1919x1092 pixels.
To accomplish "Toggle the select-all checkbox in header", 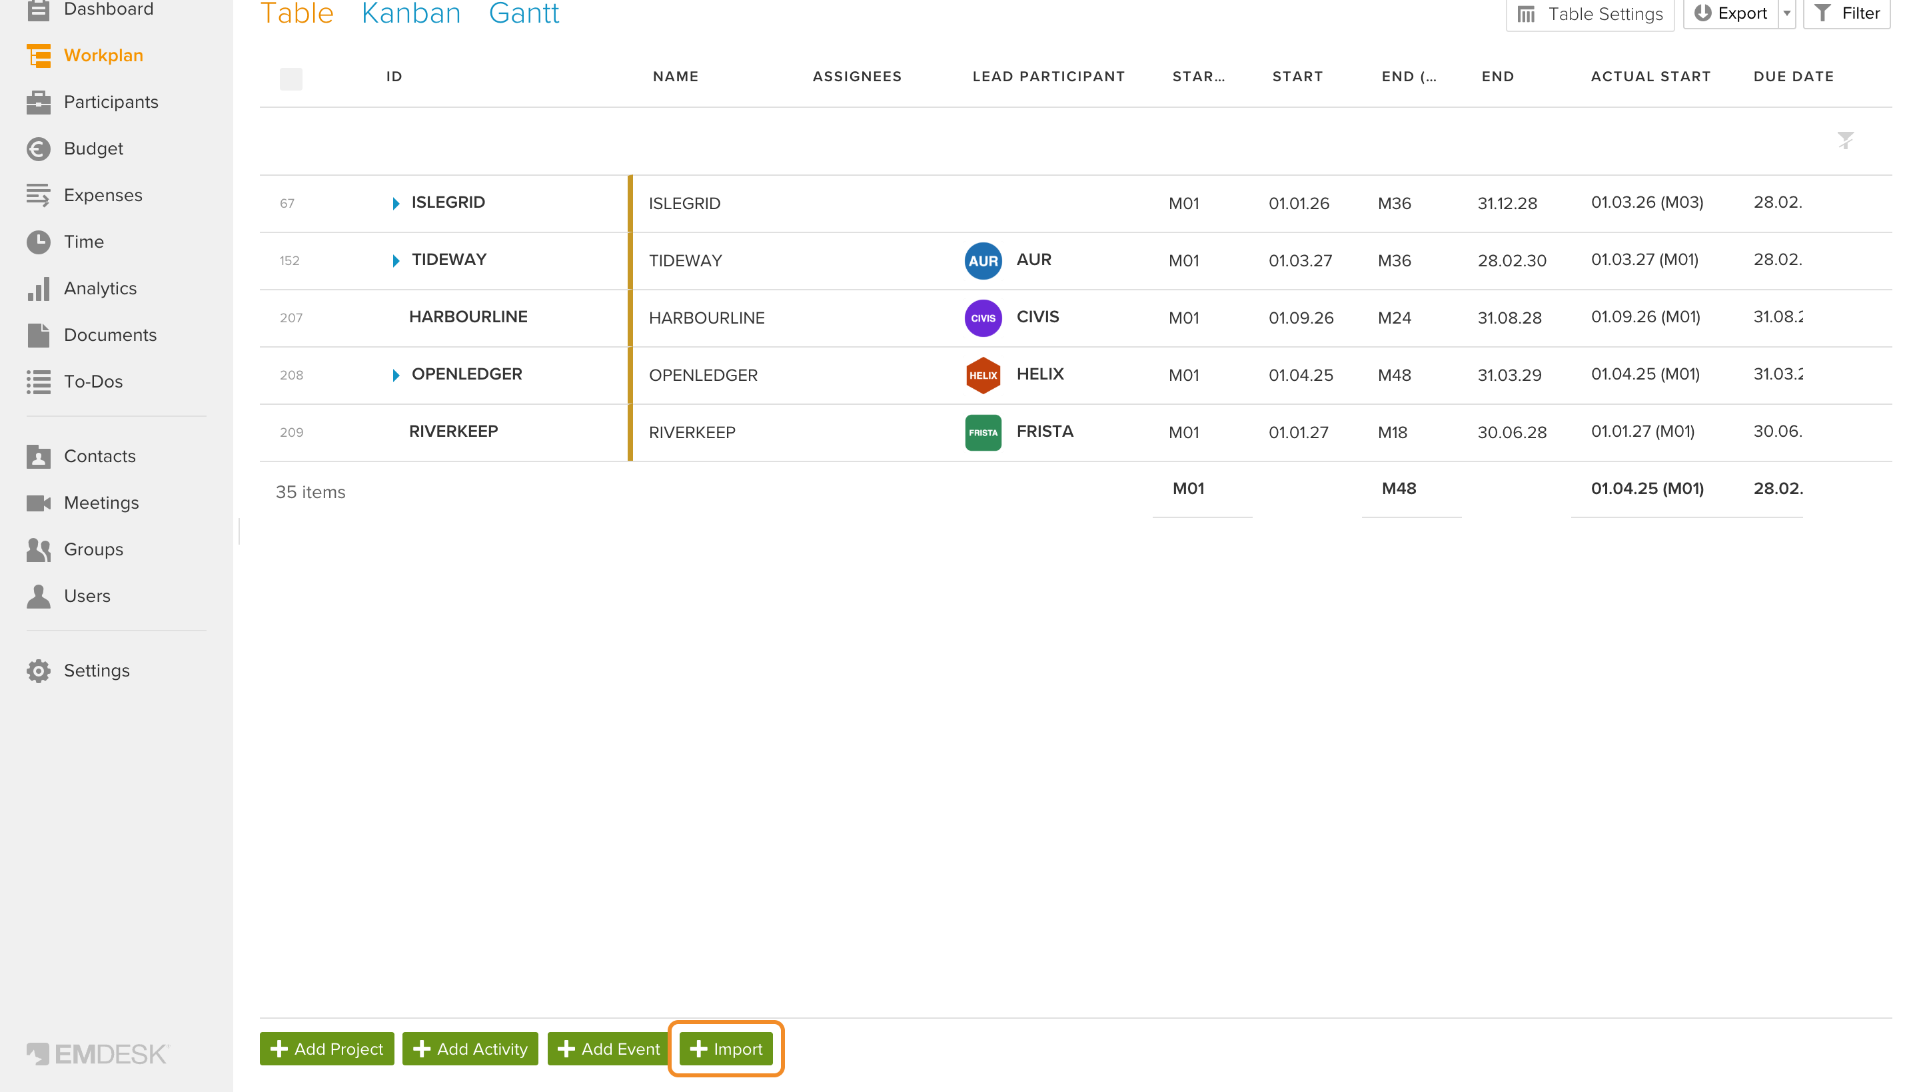I will (x=291, y=79).
